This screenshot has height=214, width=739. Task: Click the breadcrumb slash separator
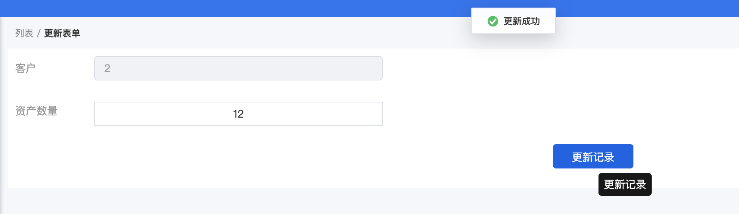(38, 33)
